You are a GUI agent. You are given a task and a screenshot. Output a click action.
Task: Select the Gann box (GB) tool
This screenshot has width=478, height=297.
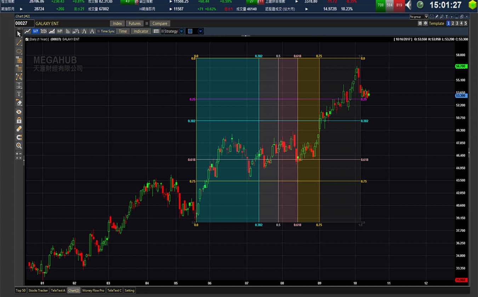point(19,60)
